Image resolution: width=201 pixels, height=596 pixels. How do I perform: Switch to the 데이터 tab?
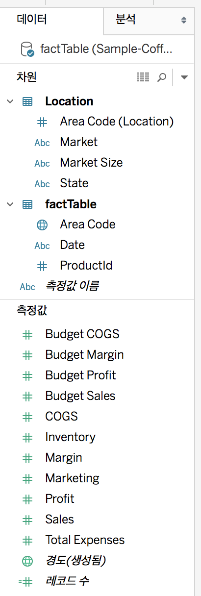tap(32, 20)
